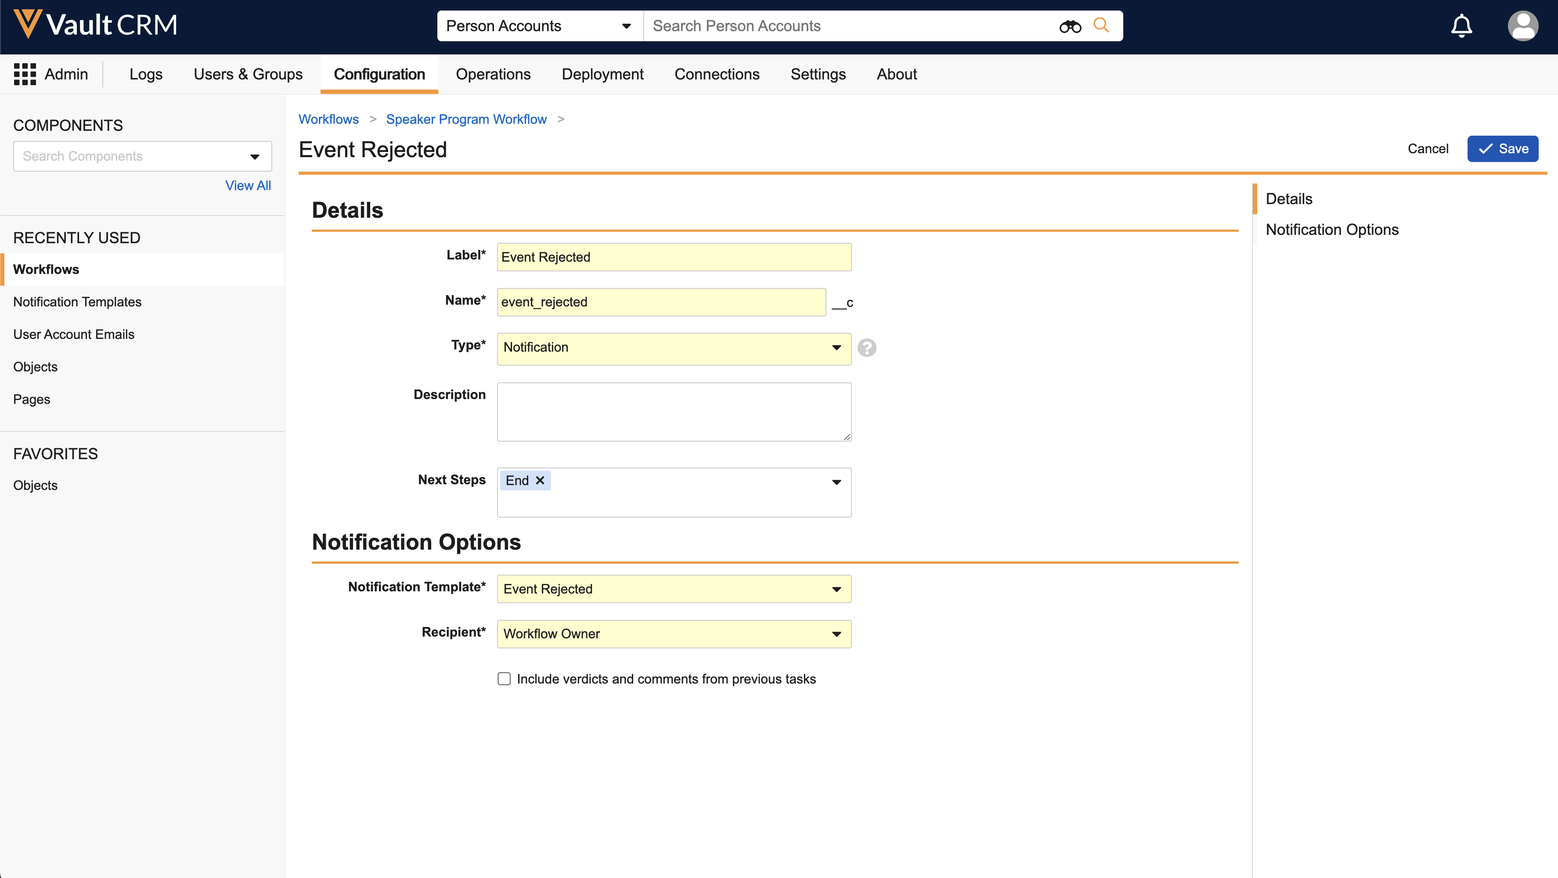
Task: Click the Type field help question icon
Action: (x=866, y=348)
